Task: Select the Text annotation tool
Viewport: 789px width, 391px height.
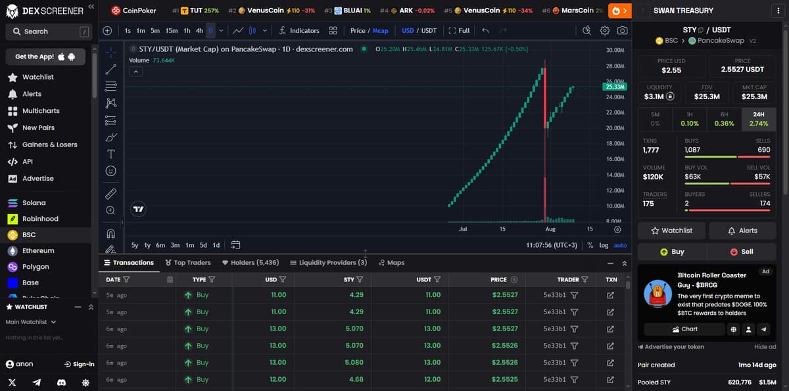Action: point(111,154)
